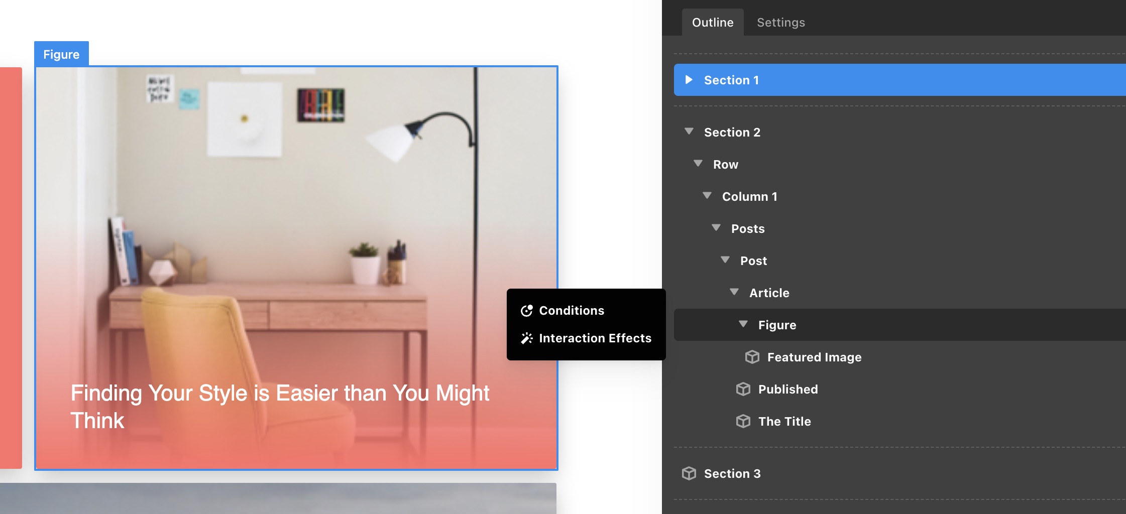Select Interaction Effects menu entry
The image size is (1126, 514).
595,338
